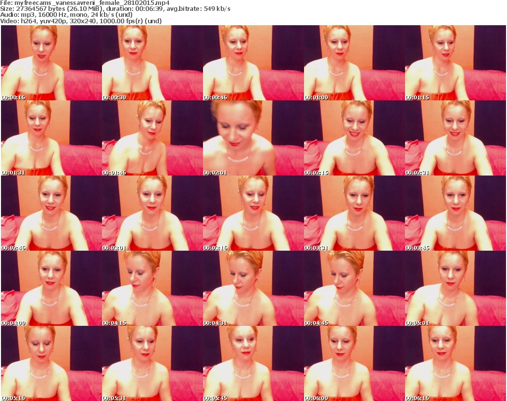Click the frame labeled 00:05:01

click(x=456, y=288)
